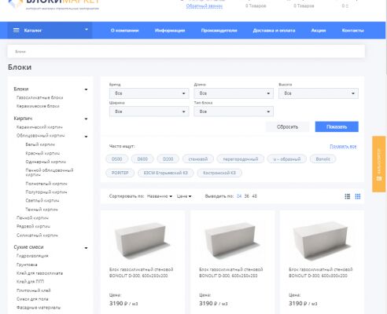Open Керамические блоки sidebar category
Screen dimensions: 387x314
38,106
